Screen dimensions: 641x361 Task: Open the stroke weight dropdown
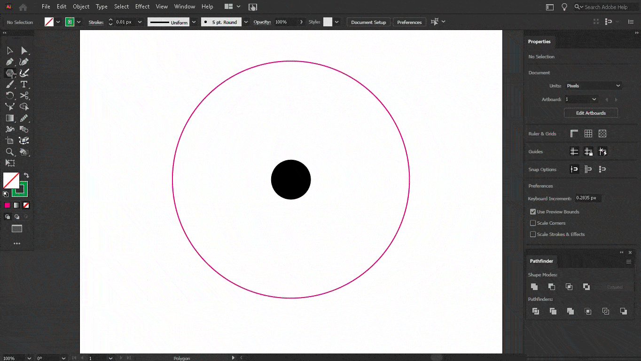140,22
